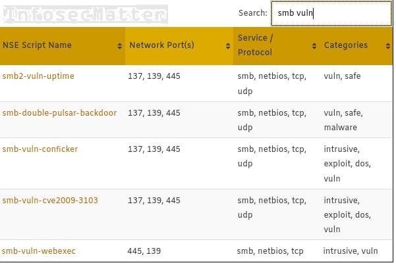The height and width of the screenshot is (267, 396).
Task: Click the Search label text
Action: pyautogui.click(x=253, y=13)
